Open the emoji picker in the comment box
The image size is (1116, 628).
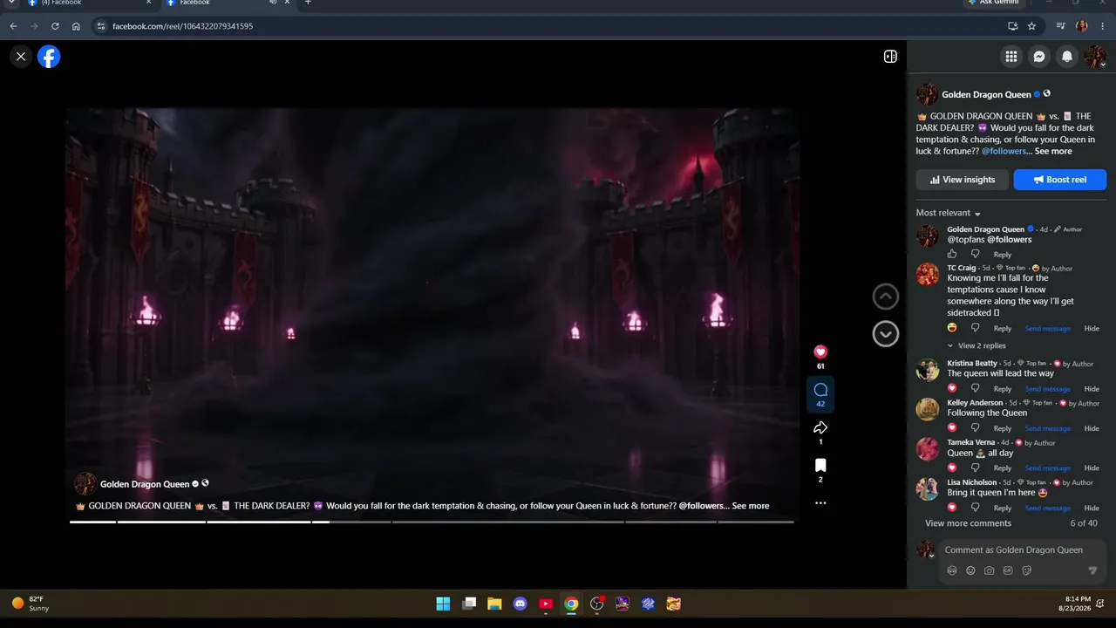click(970, 570)
